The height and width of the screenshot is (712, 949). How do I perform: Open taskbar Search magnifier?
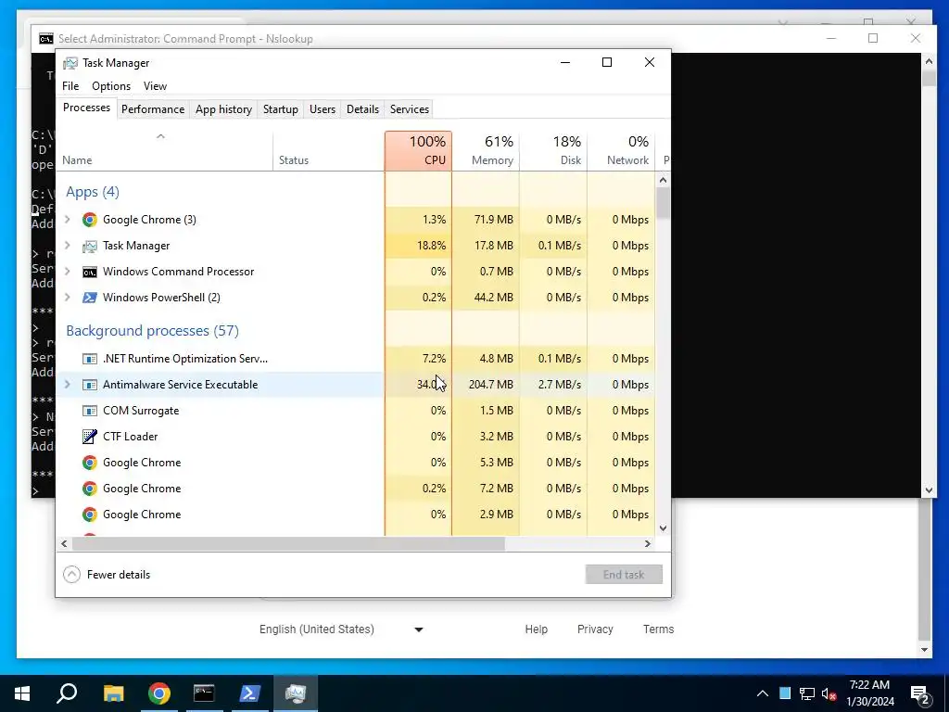67,693
